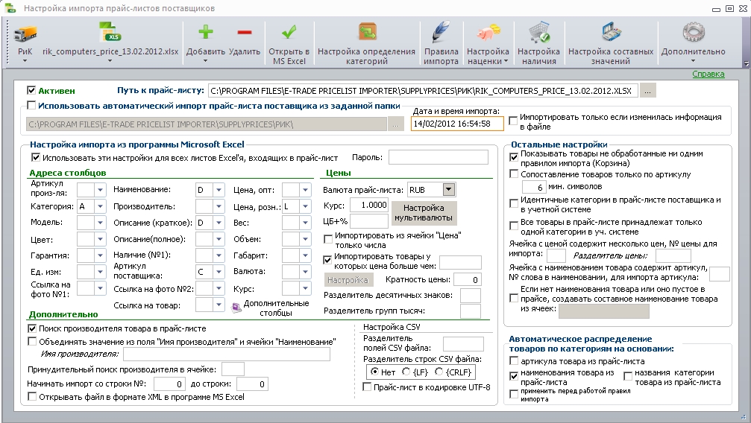Select the rik_computers_price XLS file icon
751x423 pixels.
click(110, 33)
